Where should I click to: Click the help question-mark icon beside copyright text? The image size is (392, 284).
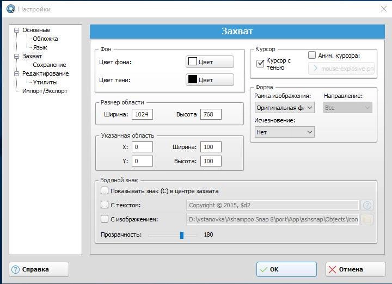[x=367, y=205]
